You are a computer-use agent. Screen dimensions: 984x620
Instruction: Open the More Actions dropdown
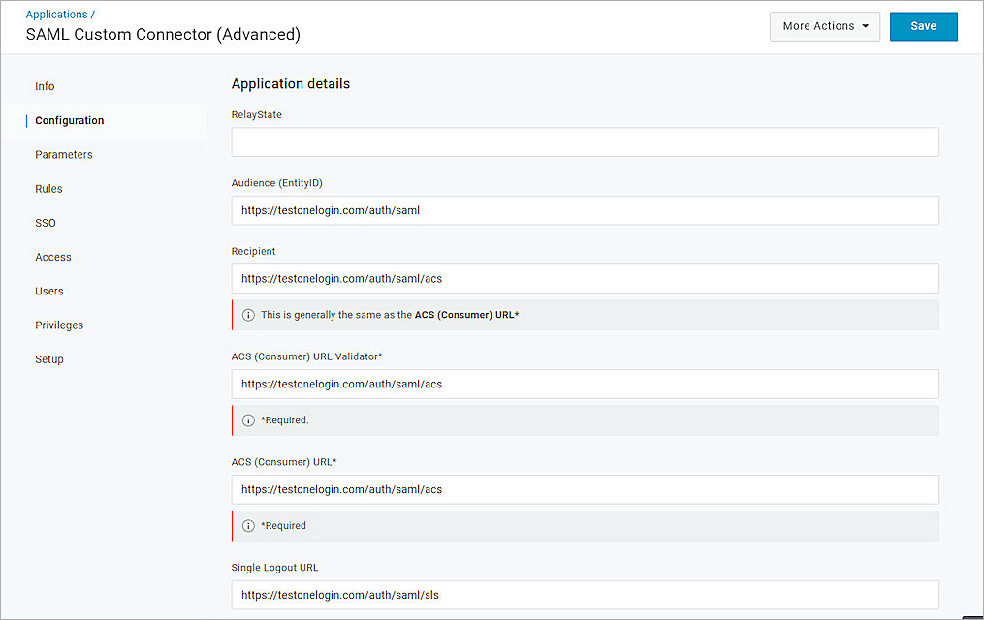click(x=824, y=26)
